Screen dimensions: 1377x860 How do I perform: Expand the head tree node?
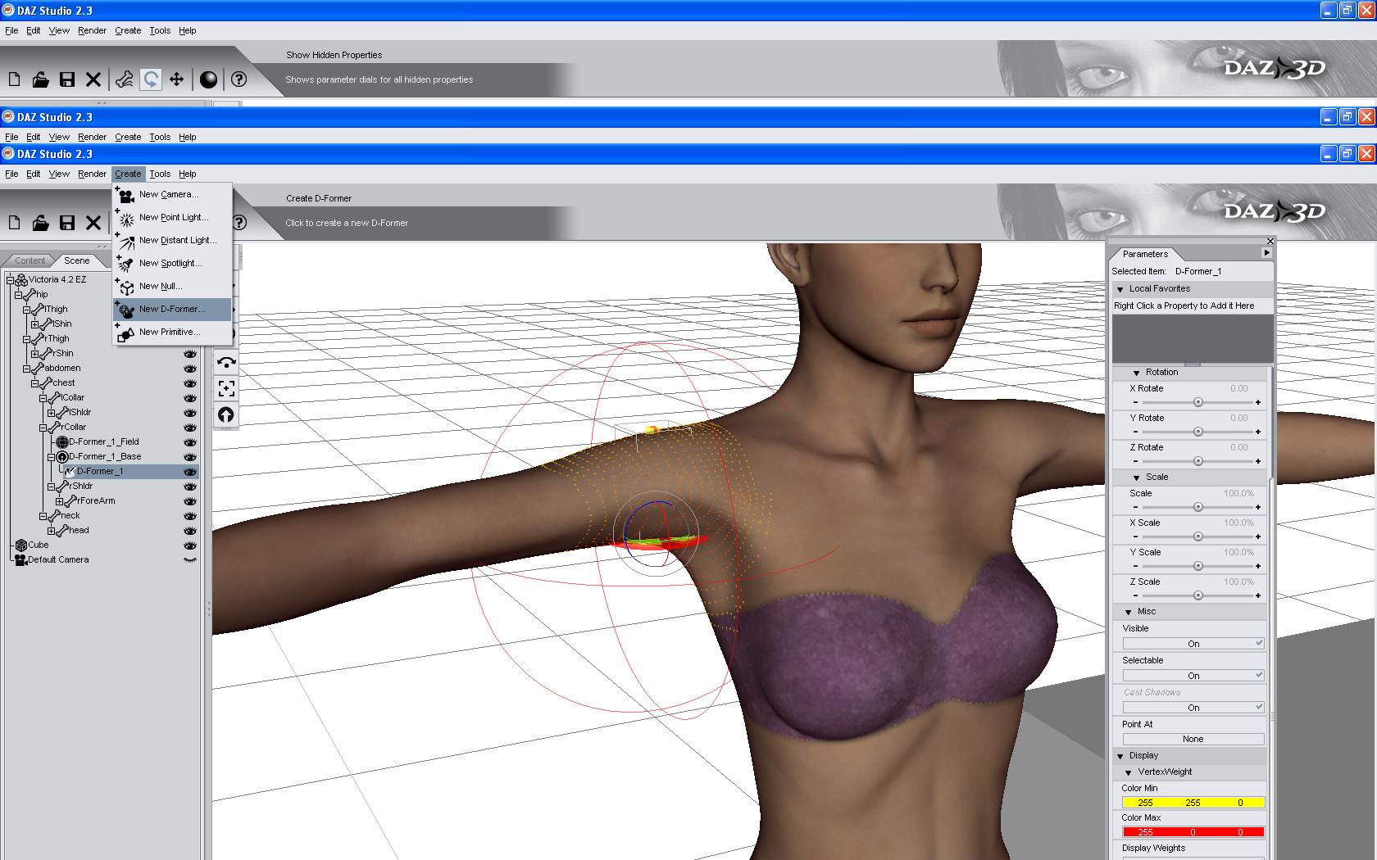52,531
